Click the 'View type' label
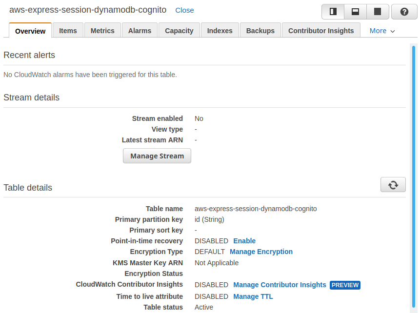420x313 pixels. 167,129
